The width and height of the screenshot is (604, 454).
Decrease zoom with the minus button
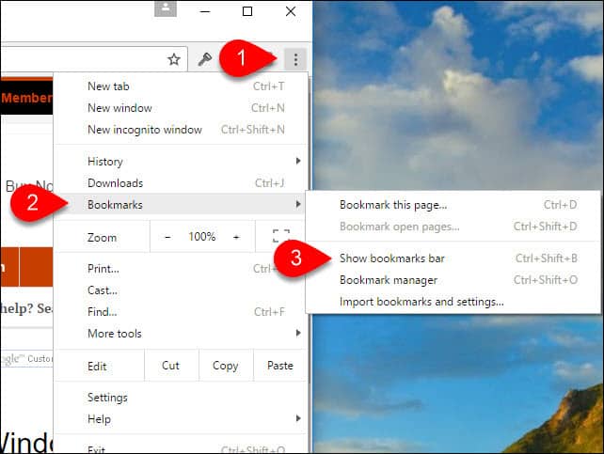167,237
